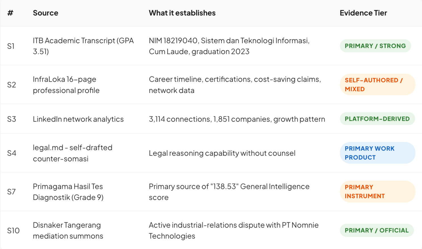This screenshot has width=422, height=249.
Task: Click the 'What it establishes' column header
Action: pos(182,13)
